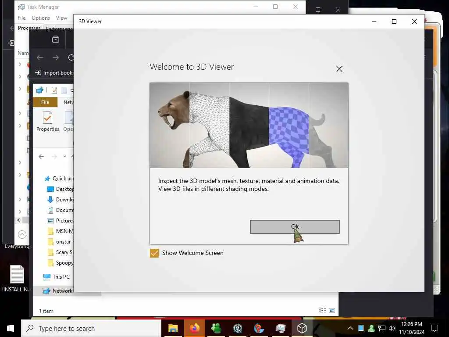Viewport: 449px width, 337px height.
Task: Open File menu in Task Manager
Action: click(21, 18)
